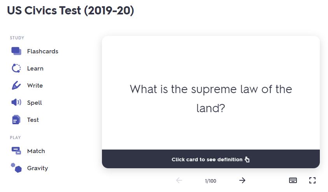The height and width of the screenshot is (192, 328).
Task: Play the Match game label
Action: pyautogui.click(x=36, y=151)
